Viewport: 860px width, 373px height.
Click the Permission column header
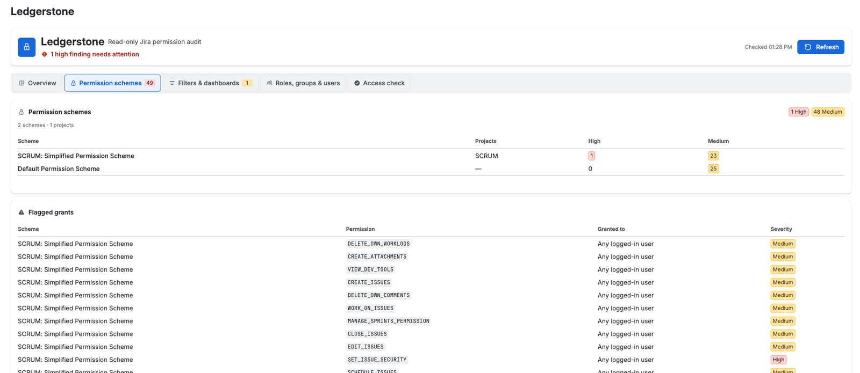click(360, 229)
